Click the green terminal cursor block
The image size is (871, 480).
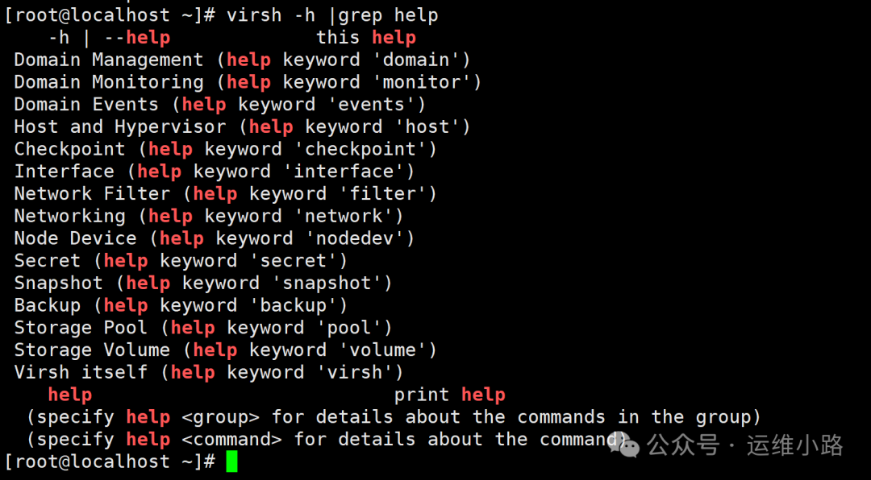[x=231, y=461]
